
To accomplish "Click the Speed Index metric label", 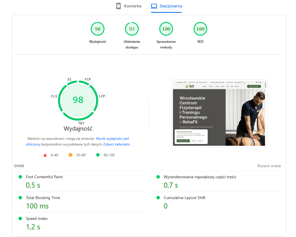I will (37, 218).
